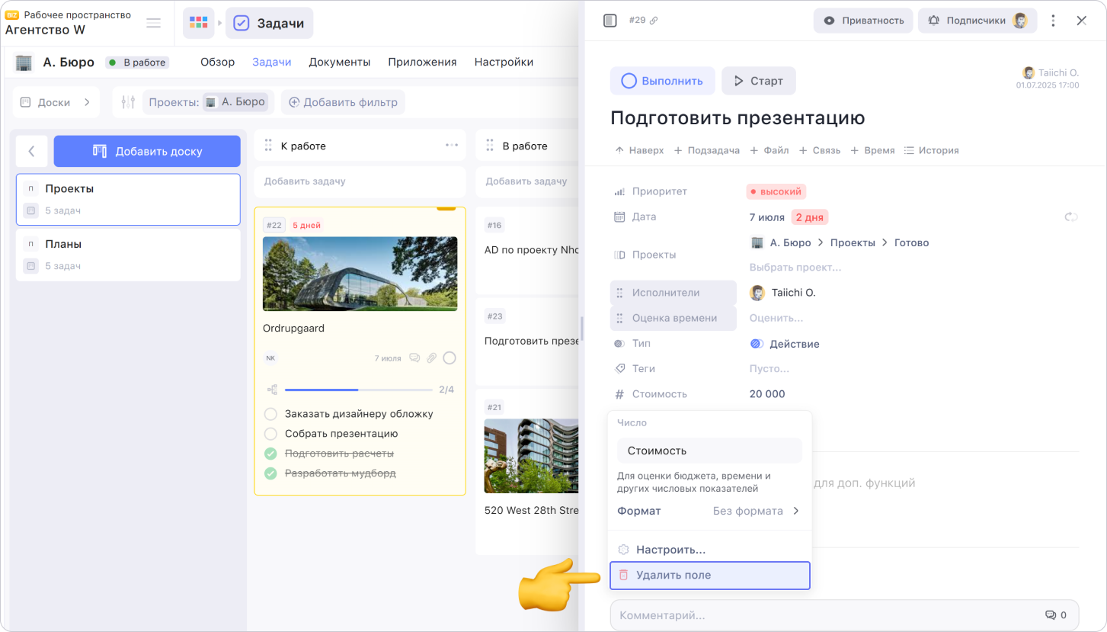Switch to the Обзор tab
The height and width of the screenshot is (632, 1107).
point(217,62)
